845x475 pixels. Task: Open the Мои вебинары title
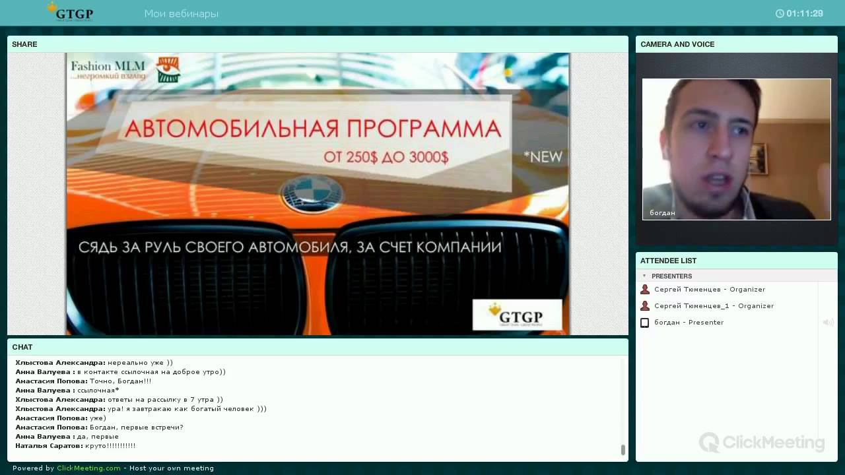click(x=181, y=13)
